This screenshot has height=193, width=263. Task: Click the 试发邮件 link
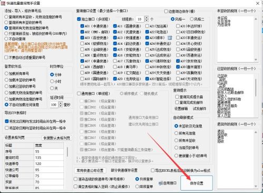199,109
